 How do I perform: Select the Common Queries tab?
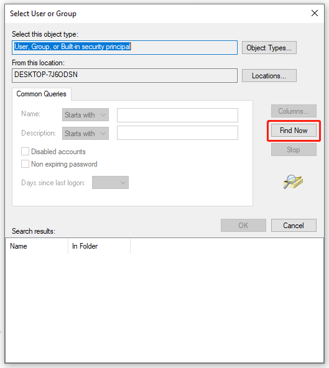[41, 94]
